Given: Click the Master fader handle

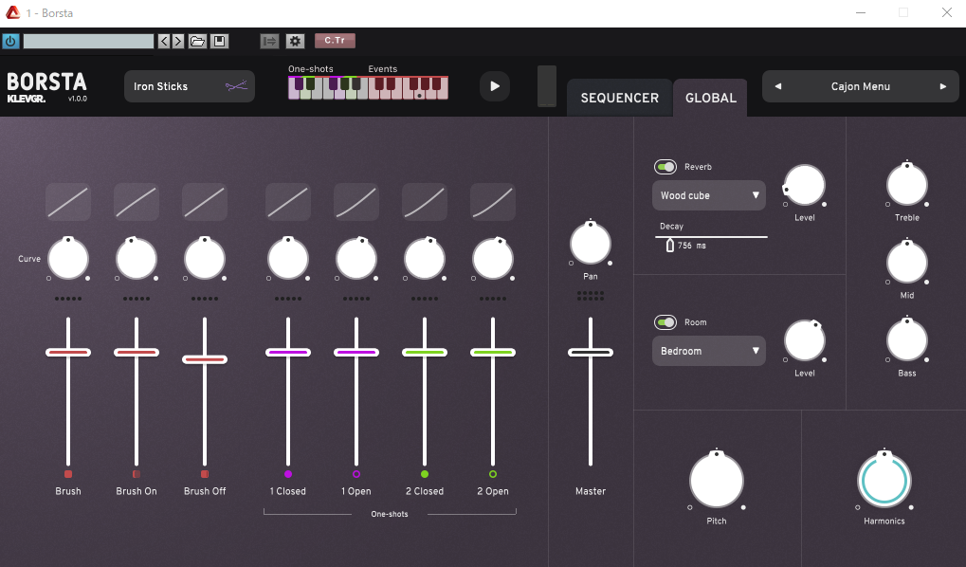Looking at the screenshot, I should (x=591, y=353).
